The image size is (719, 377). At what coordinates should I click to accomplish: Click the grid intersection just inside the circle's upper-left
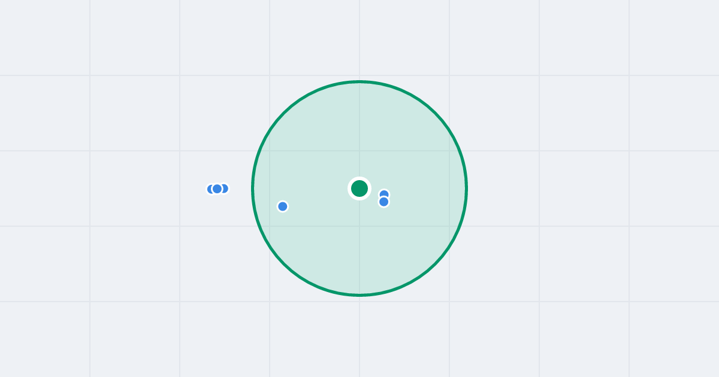270,151
